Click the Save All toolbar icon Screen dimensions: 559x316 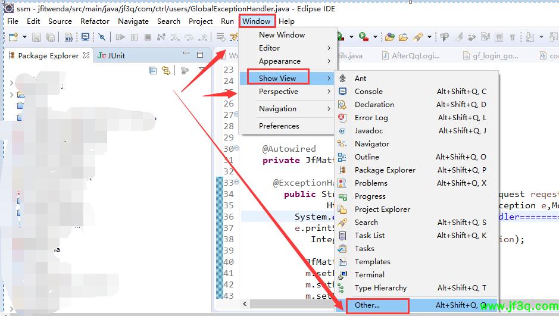(x=50, y=37)
